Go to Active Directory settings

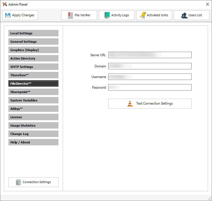(33, 58)
